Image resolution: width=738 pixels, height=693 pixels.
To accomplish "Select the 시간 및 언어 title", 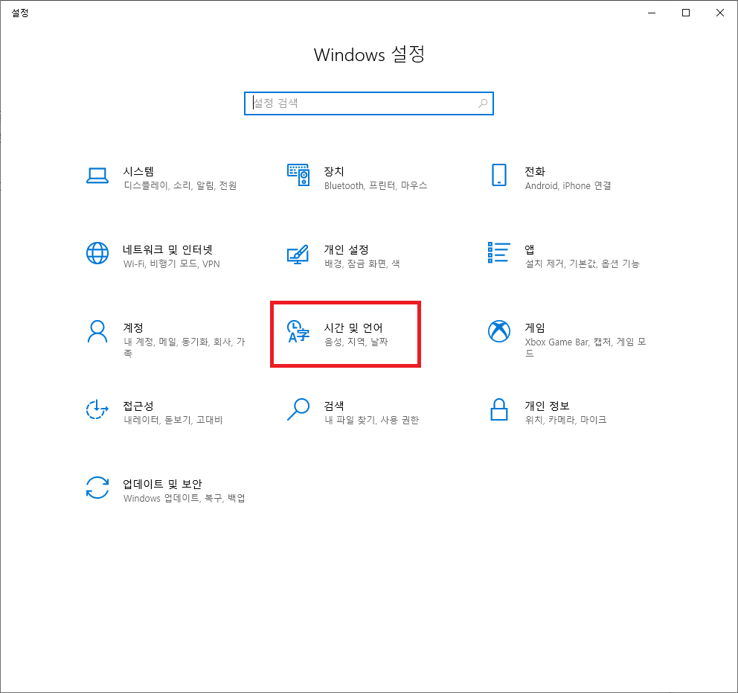I will click(353, 328).
